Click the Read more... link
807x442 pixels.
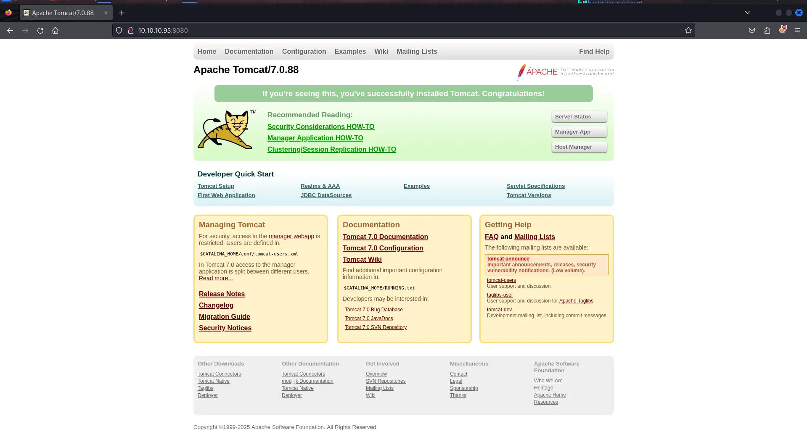pyautogui.click(x=216, y=278)
